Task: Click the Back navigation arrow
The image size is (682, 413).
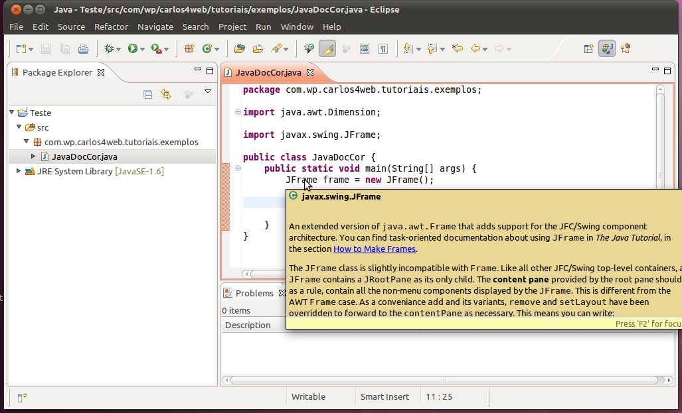Action: tap(475, 48)
